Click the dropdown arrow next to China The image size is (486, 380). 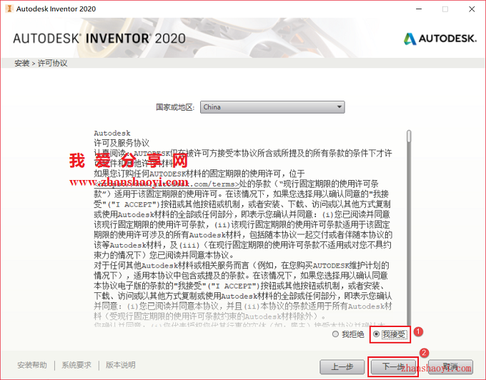coord(339,107)
